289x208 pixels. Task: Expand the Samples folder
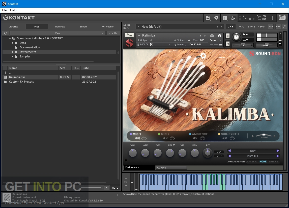coord(12,56)
